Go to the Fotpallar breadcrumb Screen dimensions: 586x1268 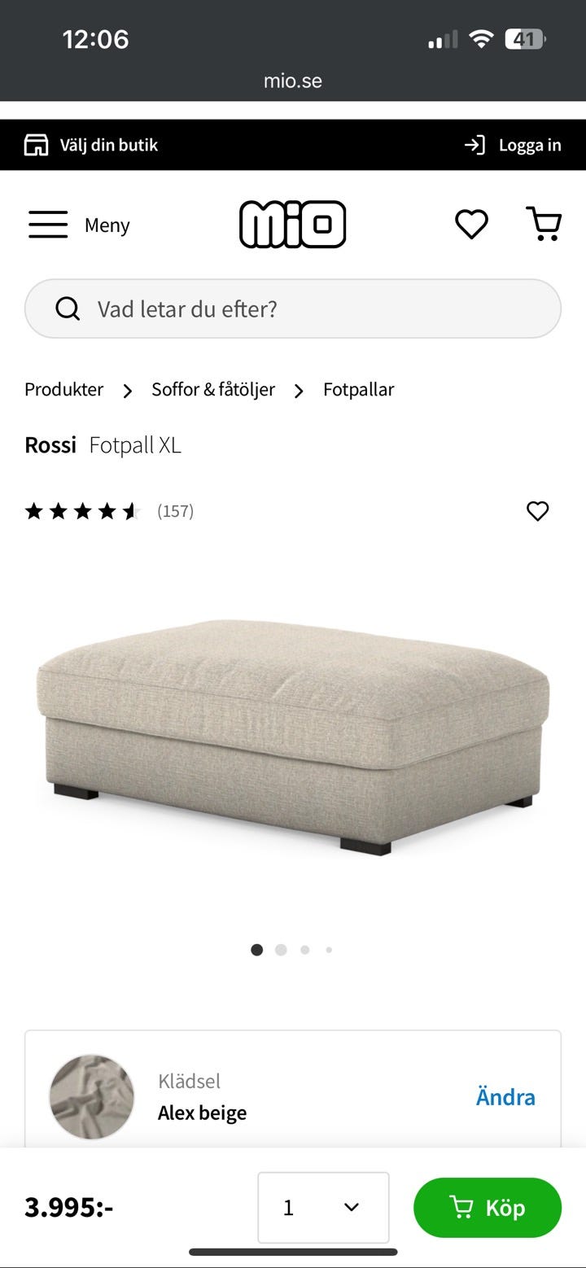pos(358,390)
